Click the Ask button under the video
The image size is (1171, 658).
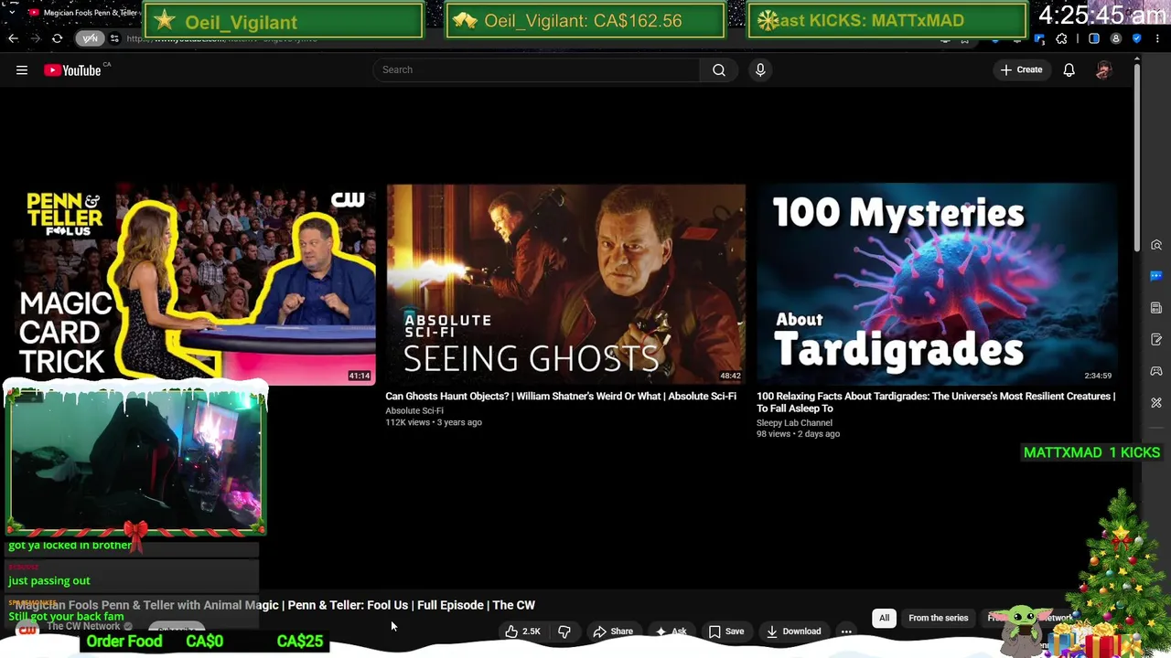pyautogui.click(x=671, y=631)
